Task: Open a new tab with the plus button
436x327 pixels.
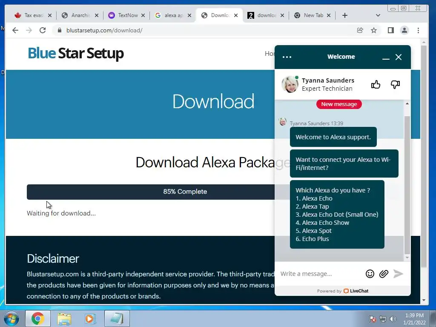Action: pyautogui.click(x=345, y=15)
